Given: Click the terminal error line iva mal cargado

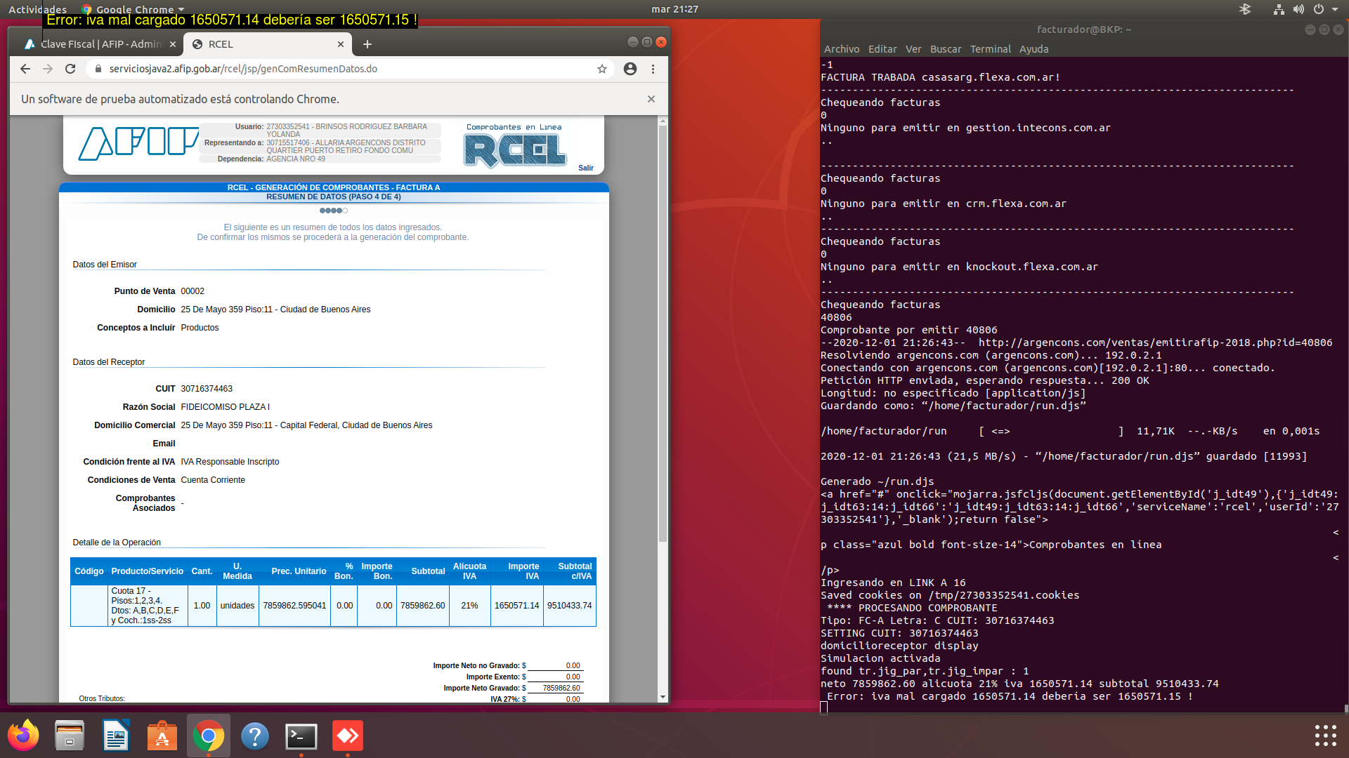Looking at the screenshot, I should (1010, 696).
